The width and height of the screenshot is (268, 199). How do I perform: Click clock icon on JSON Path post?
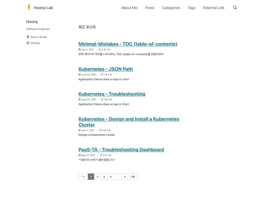point(102,75)
